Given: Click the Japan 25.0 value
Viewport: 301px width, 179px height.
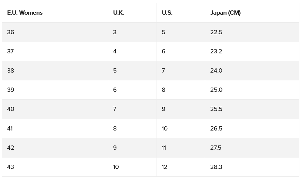Looking at the screenshot, I should [216, 90].
